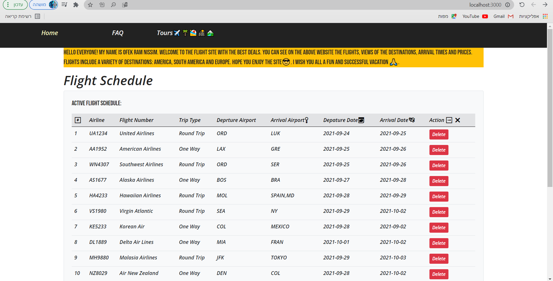Screen dimensions: 553x281
Task: Reload the page with the refresh icon
Action: [522, 5]
